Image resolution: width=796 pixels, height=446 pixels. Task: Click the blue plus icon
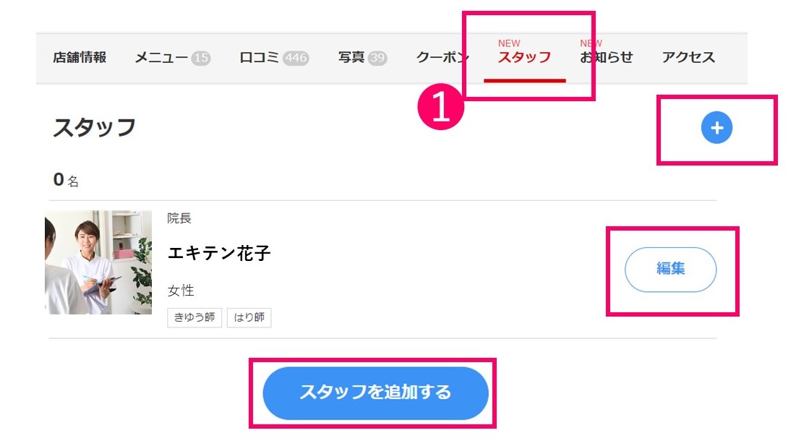716,128
